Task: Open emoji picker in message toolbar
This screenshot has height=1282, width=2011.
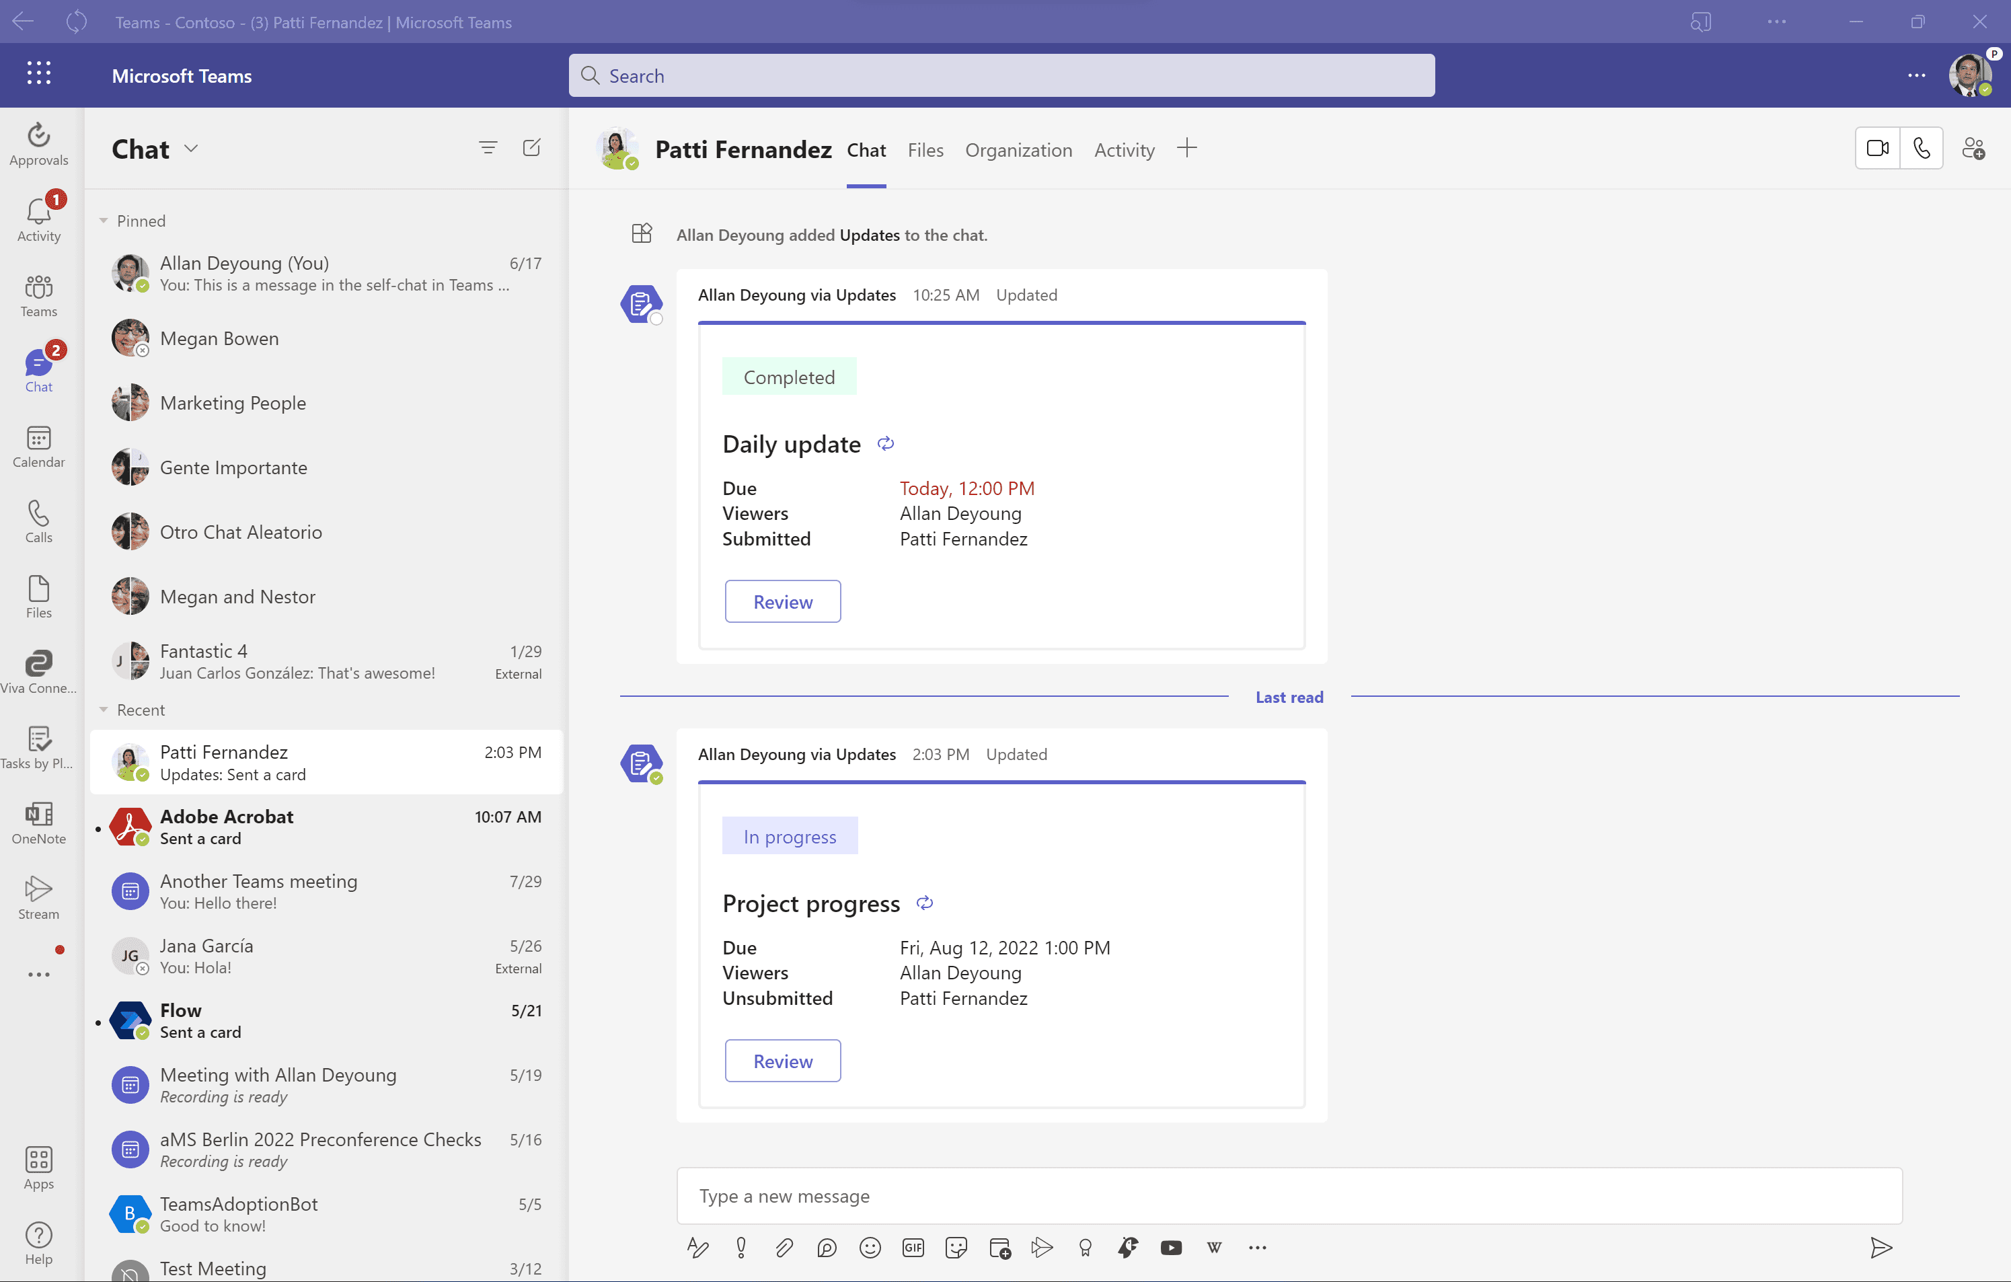Action: tap(870, 1247)
